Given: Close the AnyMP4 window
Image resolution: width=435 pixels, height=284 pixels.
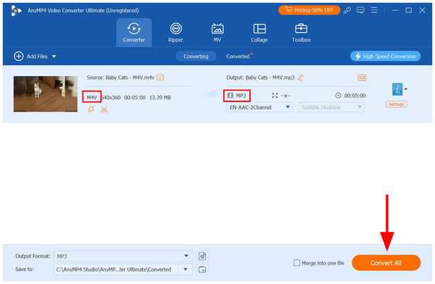Looking at the screenshot, I should [422, 10].
